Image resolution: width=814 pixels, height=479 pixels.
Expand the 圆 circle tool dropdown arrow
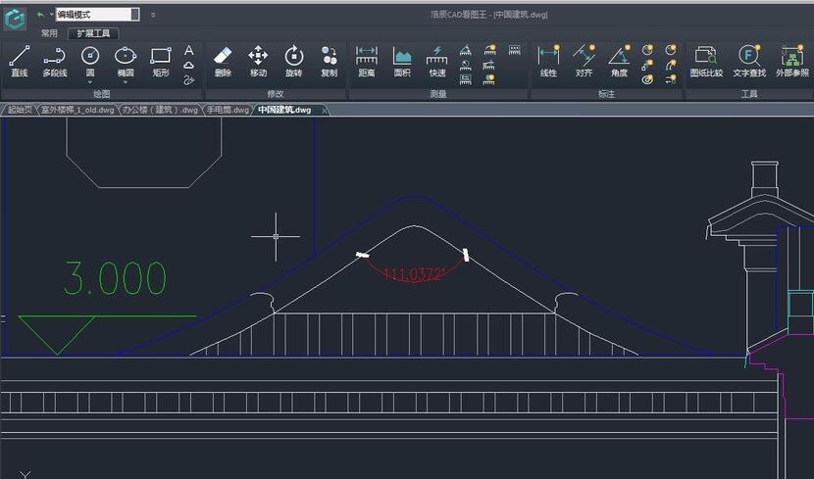click(90, 82)
